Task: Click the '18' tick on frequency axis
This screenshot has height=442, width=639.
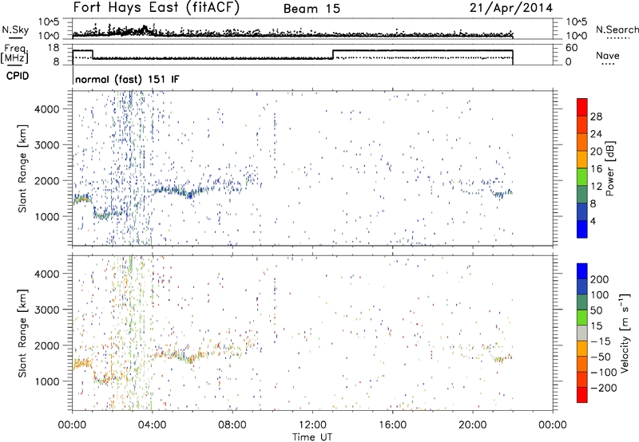Action: click(x=54, y=48)
